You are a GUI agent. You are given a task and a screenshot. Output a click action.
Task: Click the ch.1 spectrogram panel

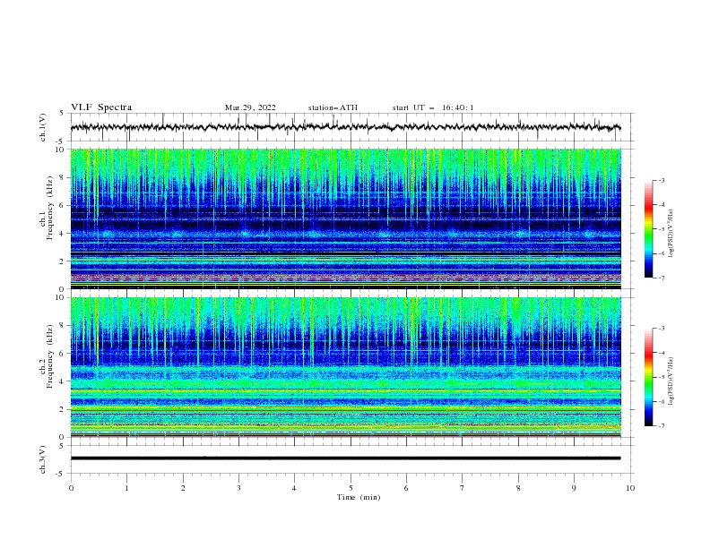point(345,218)
